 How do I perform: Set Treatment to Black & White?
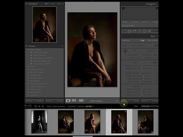pyautogui.click(x=152, y=40)
